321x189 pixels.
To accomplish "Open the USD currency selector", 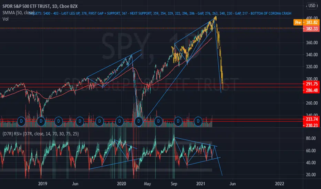I will (312, 5).
